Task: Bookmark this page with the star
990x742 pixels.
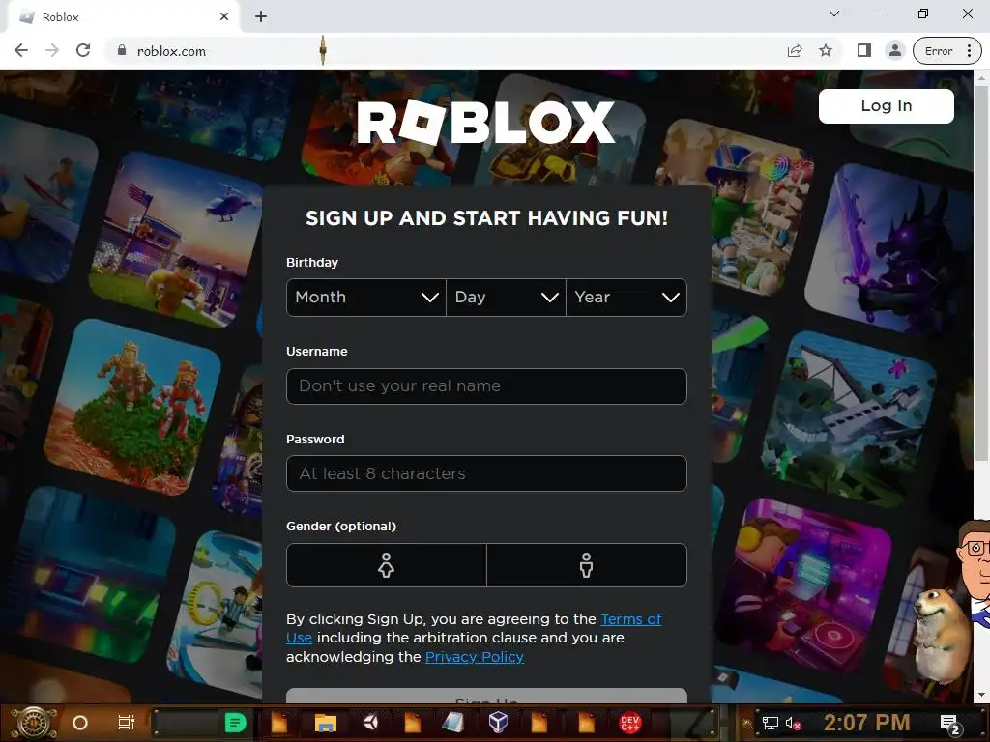Action: point(826,51)
